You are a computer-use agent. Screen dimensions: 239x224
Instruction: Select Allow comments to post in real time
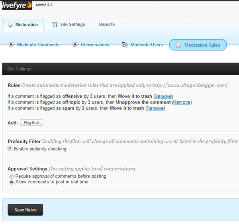[12, 182]
